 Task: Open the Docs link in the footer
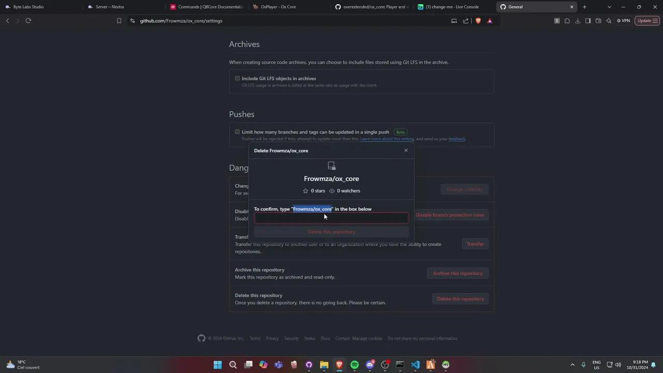[325, 338]
